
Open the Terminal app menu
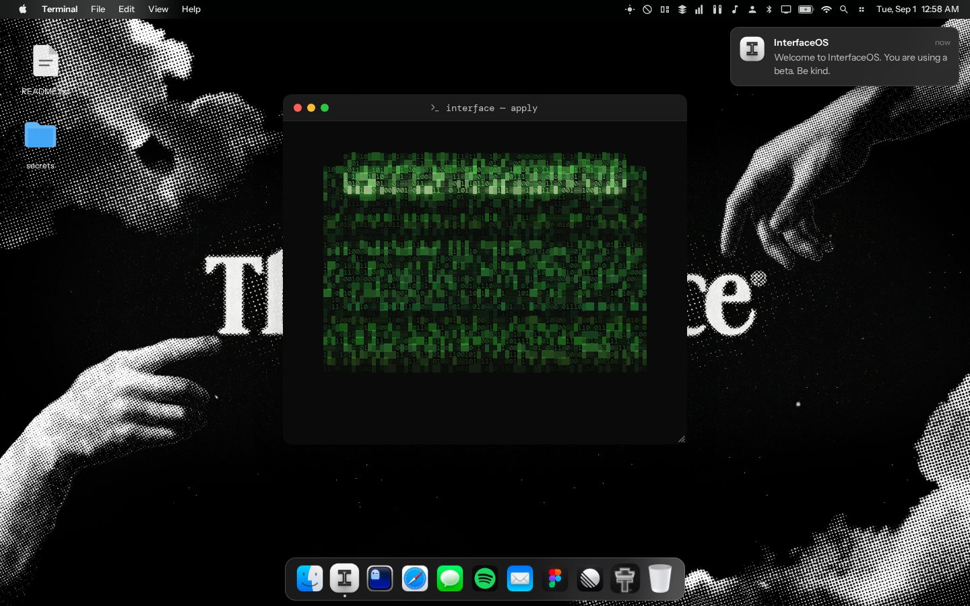pos(60,9)
